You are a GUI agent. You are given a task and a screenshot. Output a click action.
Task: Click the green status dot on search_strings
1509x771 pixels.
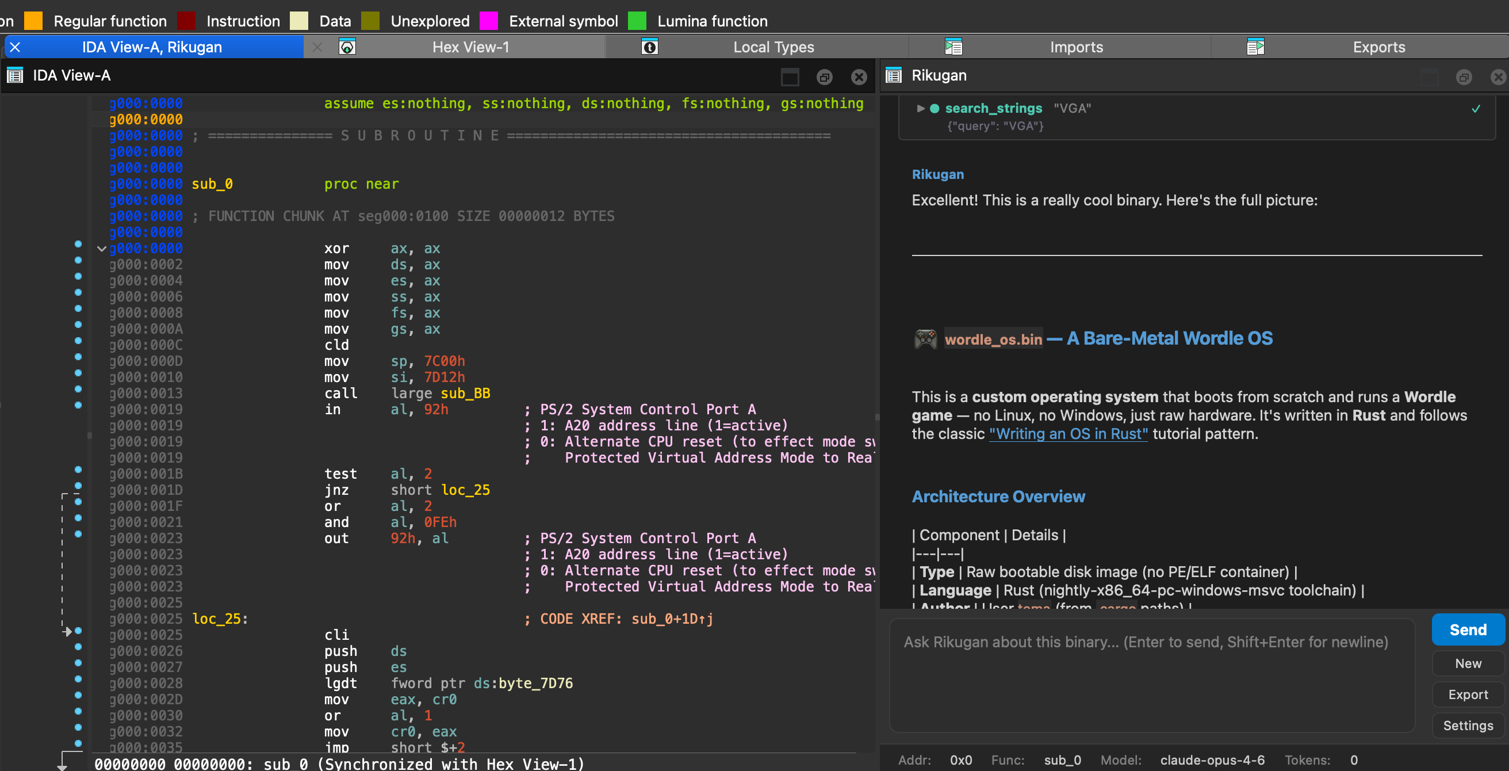(934, 108)
